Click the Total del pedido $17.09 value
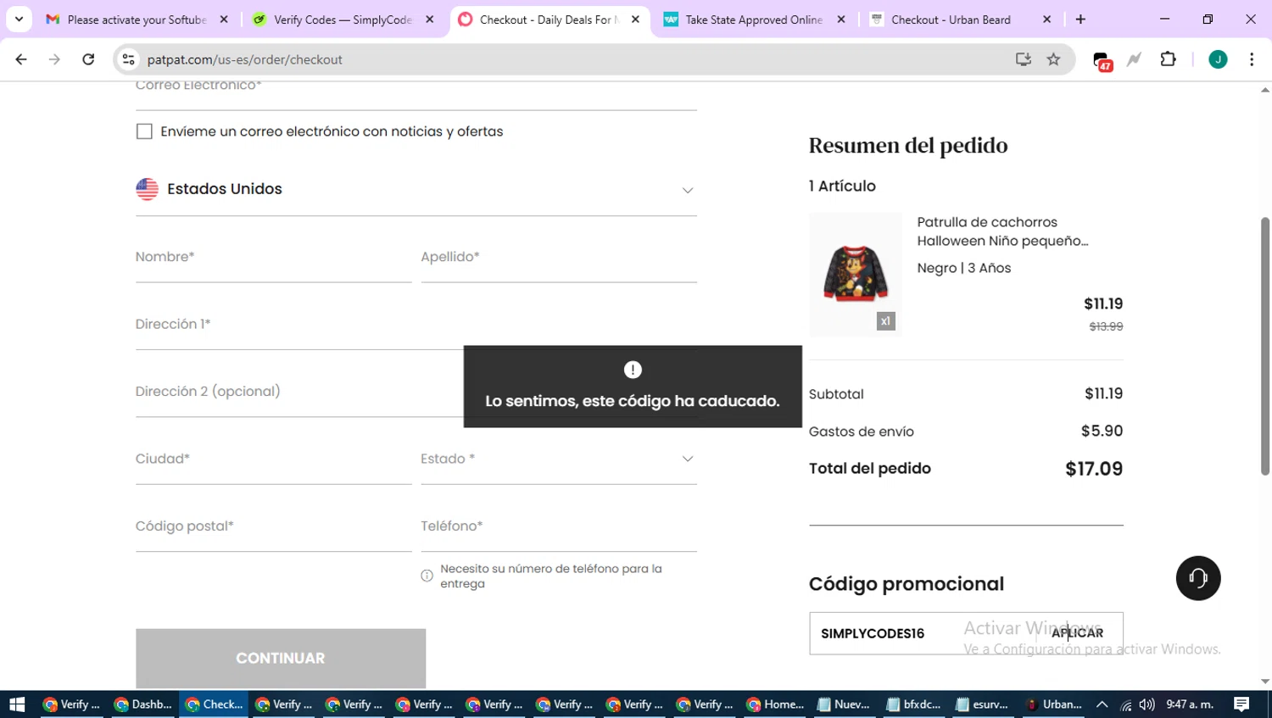The width and height of the screenshot is (1272, 718). (1094, 469)
